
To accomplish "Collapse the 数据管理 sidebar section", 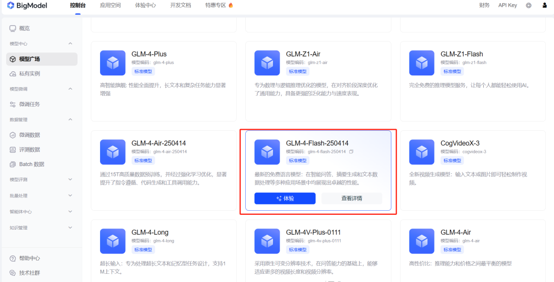I will click(70, 119).
